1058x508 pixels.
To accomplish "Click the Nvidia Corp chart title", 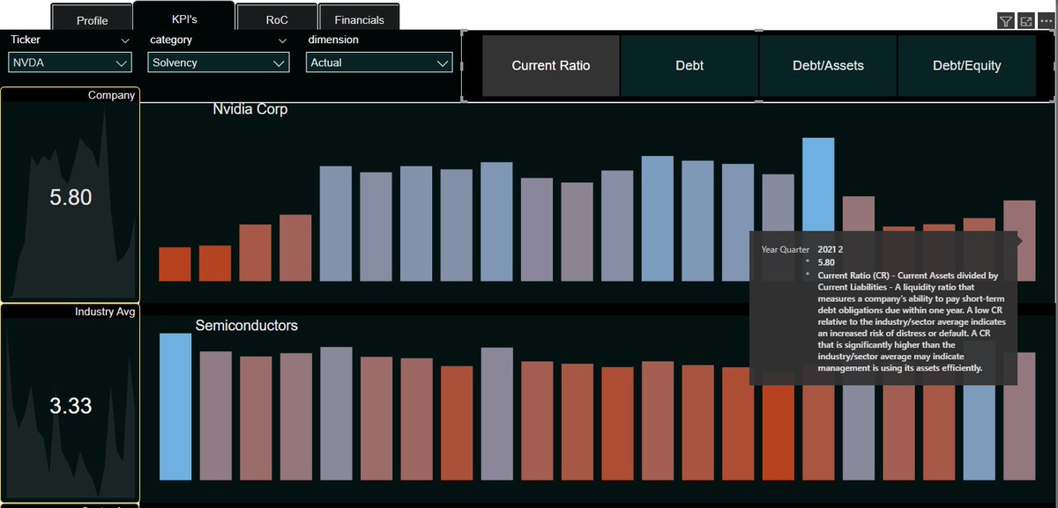I will pyautogui.click(x=250, y=110).
